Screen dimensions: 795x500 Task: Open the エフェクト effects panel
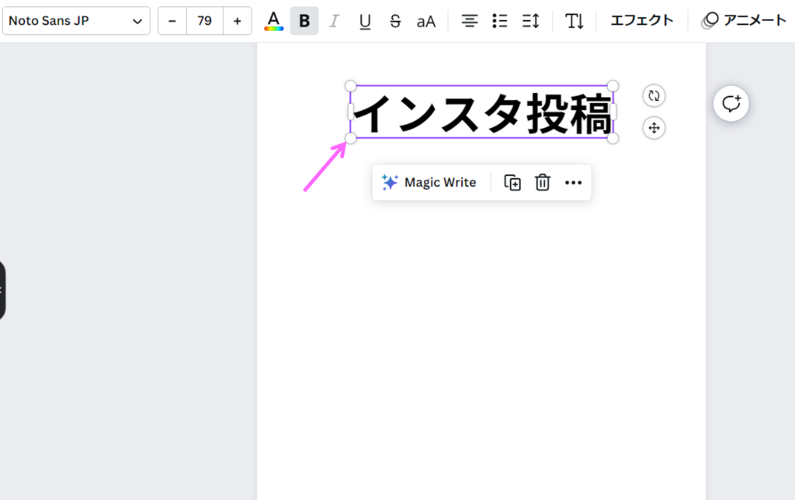click(642, 21)
